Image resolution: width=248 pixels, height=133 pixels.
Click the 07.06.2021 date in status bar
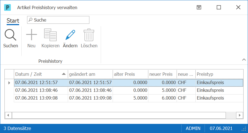(221, 128)
